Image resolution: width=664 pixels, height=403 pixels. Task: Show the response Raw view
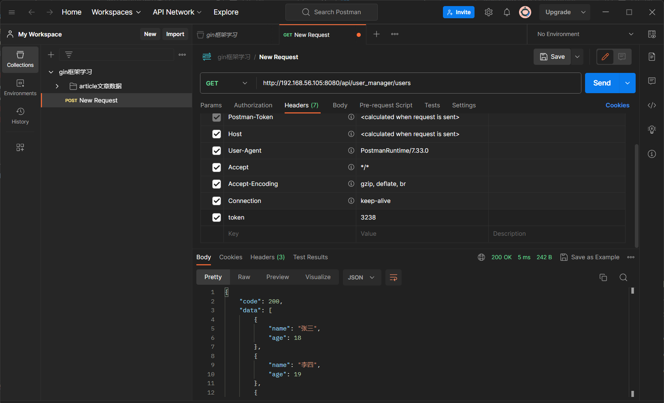click(244, 277)
